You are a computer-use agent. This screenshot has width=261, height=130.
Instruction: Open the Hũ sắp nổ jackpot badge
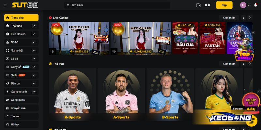tap(251, 102)
